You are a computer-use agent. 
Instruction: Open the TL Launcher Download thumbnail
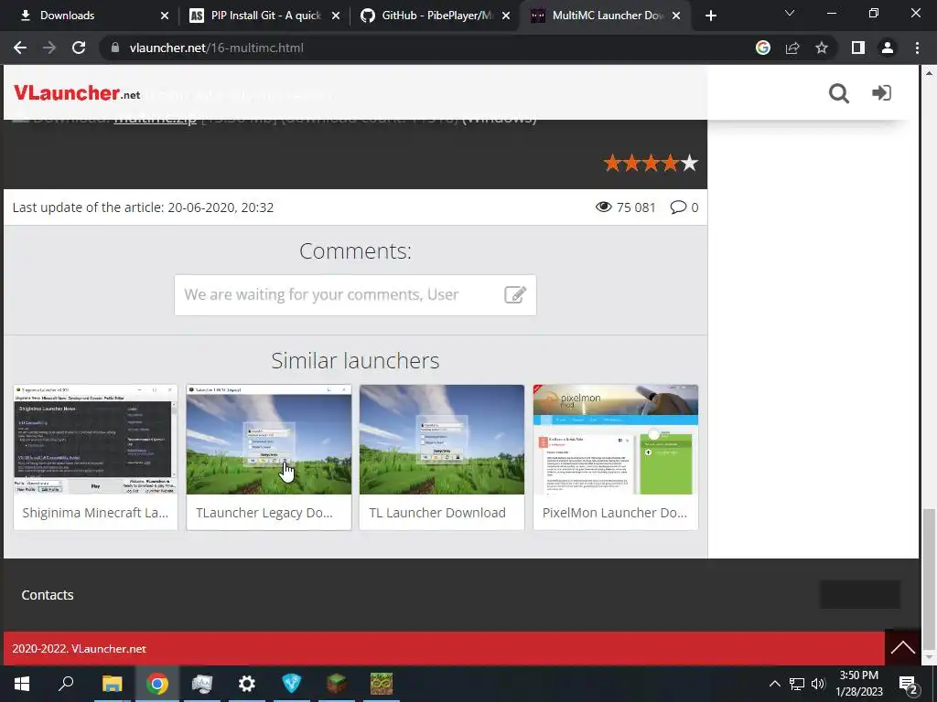click(x=442, y=440)
